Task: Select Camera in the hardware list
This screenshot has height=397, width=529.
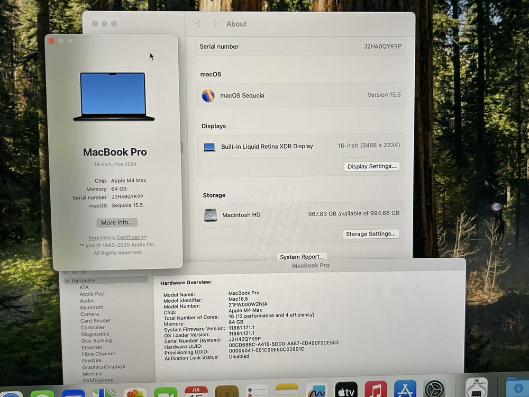Action: [89, 314]
